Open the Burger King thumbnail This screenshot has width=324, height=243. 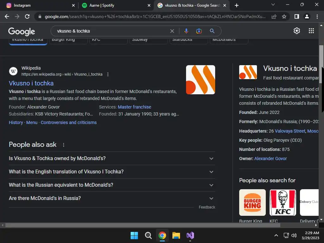click(x=252, y=202)
